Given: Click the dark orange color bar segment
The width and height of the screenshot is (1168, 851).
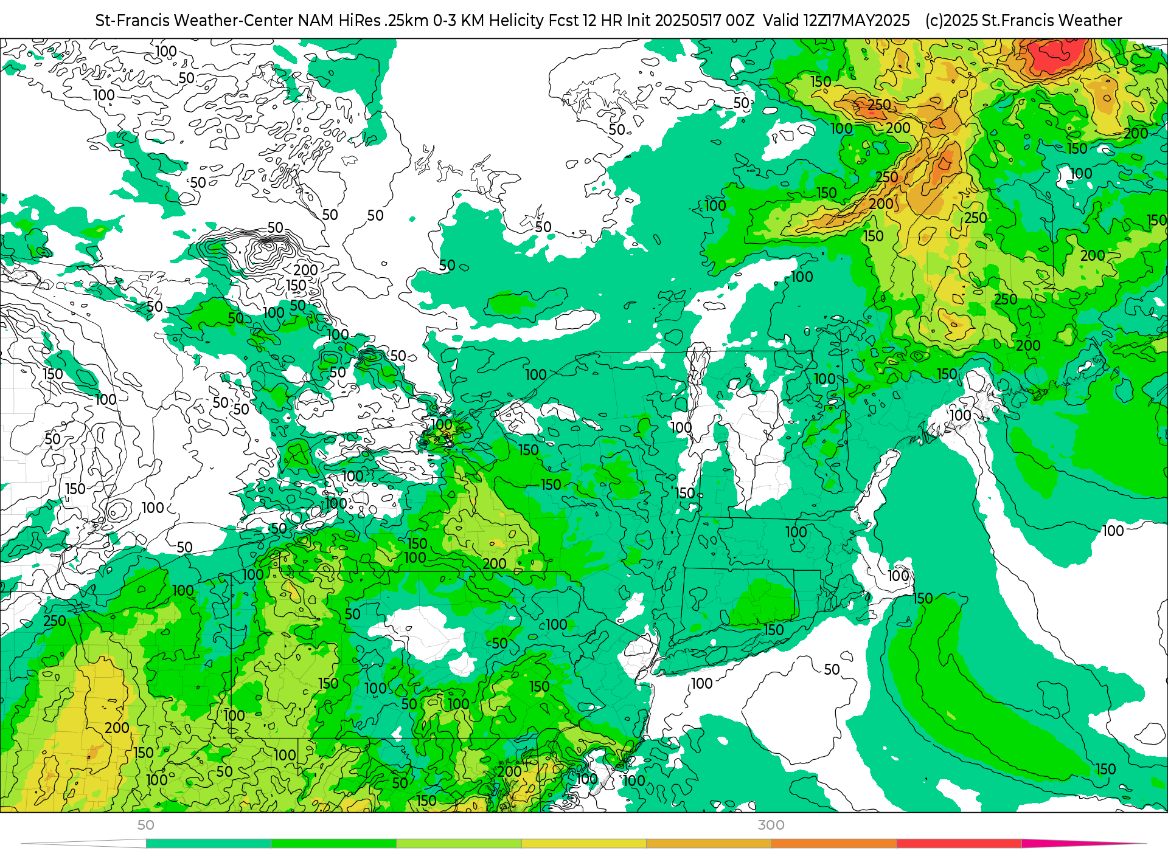Looking at the screenshot, I should 834,844.
